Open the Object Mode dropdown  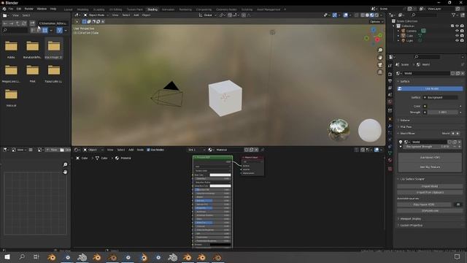96,15
